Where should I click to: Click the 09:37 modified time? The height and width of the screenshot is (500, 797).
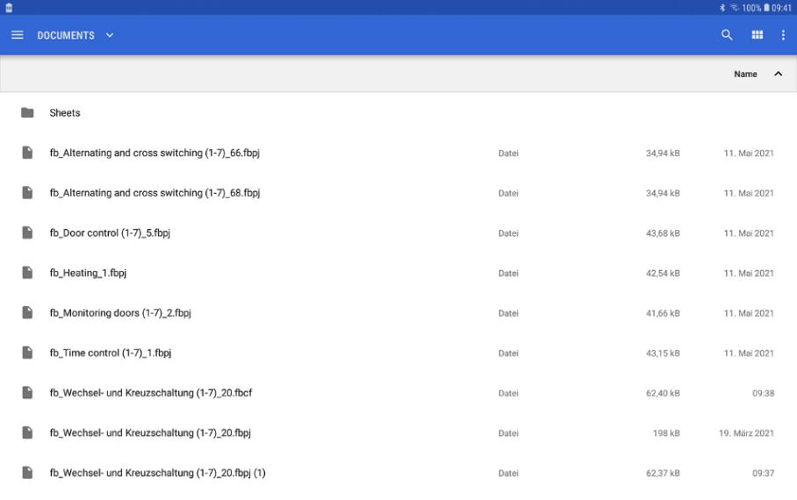coord(764,474)
